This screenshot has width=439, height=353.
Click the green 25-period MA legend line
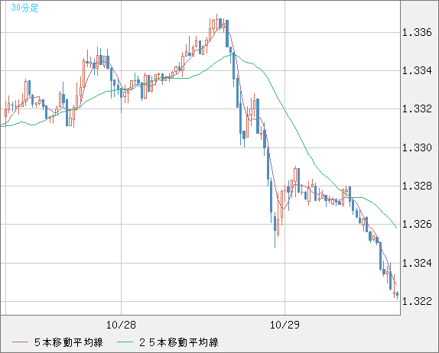(x=125, y=342)
